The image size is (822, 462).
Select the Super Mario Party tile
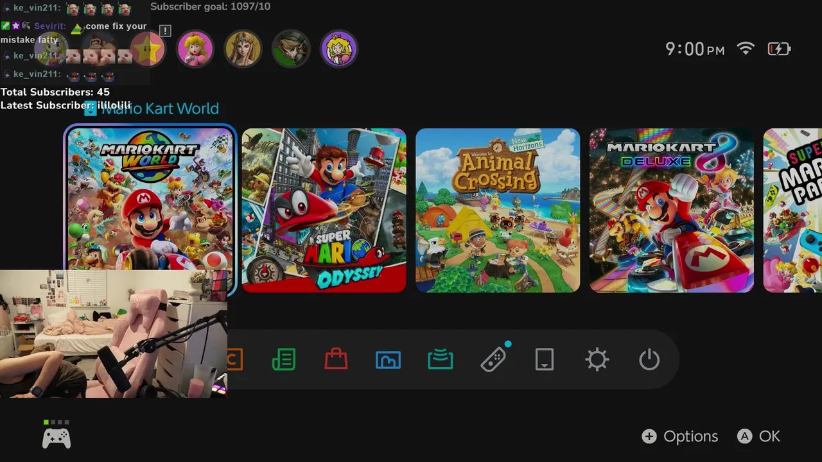click(792, 210)
